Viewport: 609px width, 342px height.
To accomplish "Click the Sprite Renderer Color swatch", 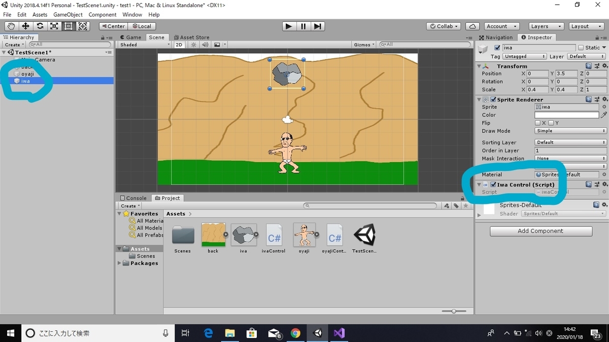I will click(566, 115).
